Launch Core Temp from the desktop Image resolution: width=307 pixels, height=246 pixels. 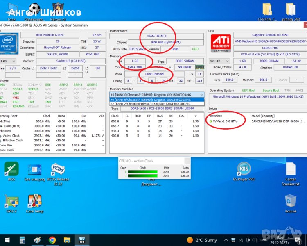point(34,203)
